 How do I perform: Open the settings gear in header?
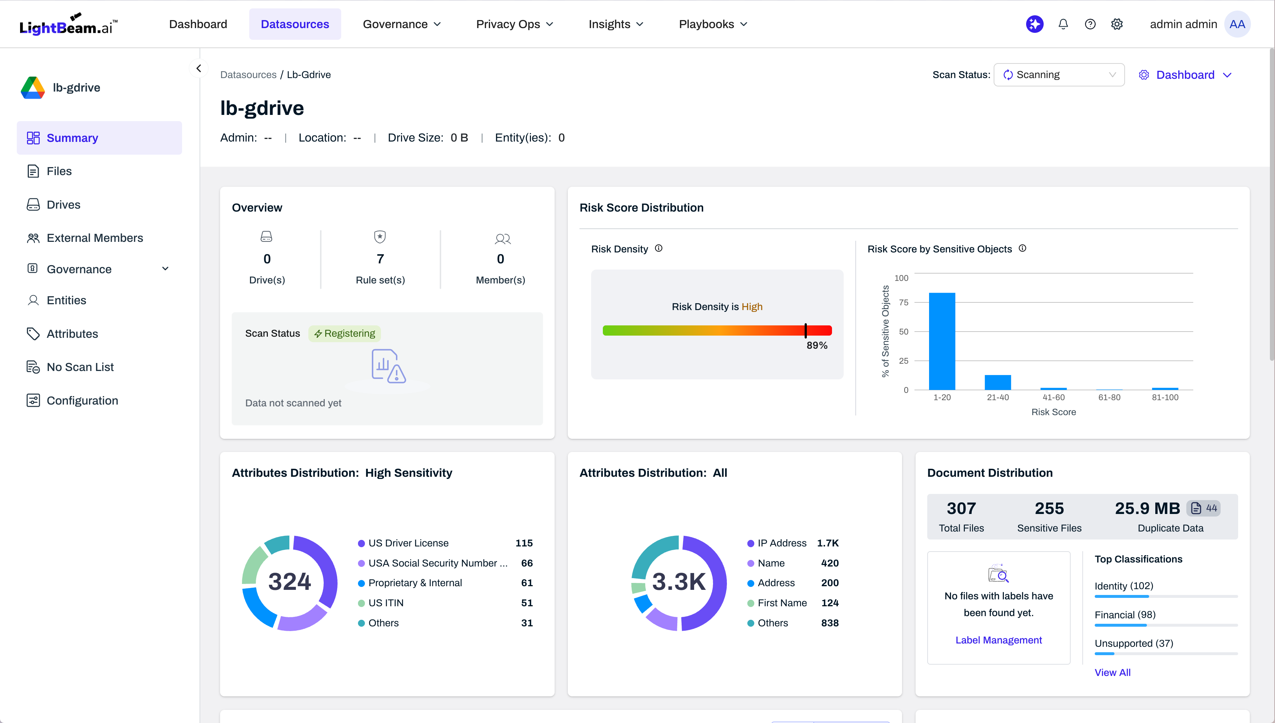[1117, 24]
